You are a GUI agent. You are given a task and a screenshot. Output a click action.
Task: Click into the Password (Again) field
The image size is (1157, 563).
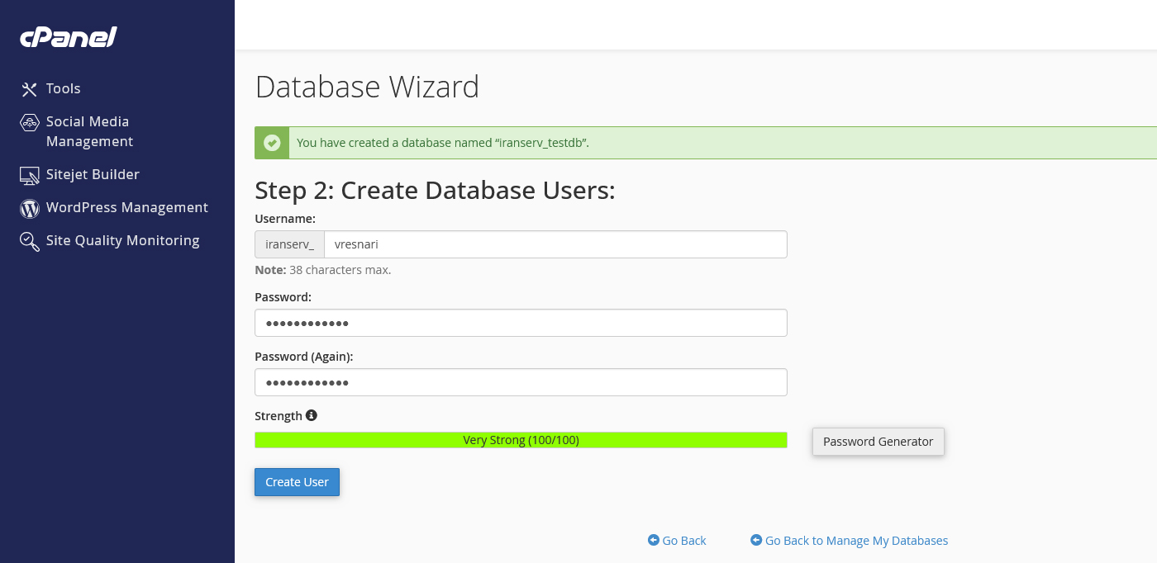521,382
